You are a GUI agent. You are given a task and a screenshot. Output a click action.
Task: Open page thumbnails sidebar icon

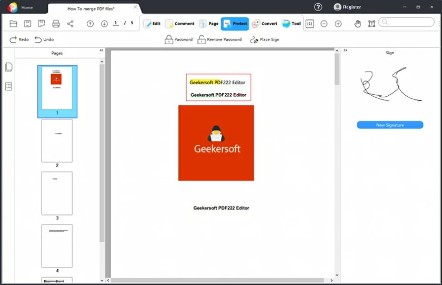click(x=9, y=67)
